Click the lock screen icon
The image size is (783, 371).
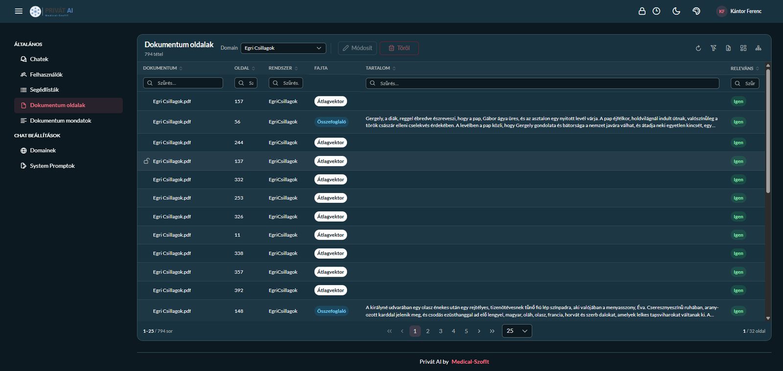(642, 11)
